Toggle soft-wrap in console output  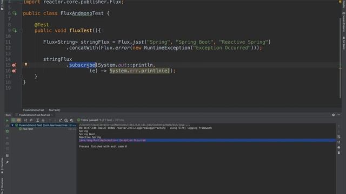tap(339, 137)
